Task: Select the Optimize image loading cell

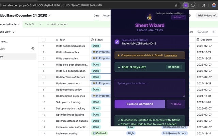Action: tap(70, 115)
